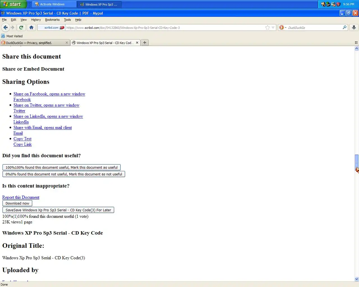Open the Downloads arrow button
Image resolution: width=359 pixels, height=287 pixels.
(354, 27)
